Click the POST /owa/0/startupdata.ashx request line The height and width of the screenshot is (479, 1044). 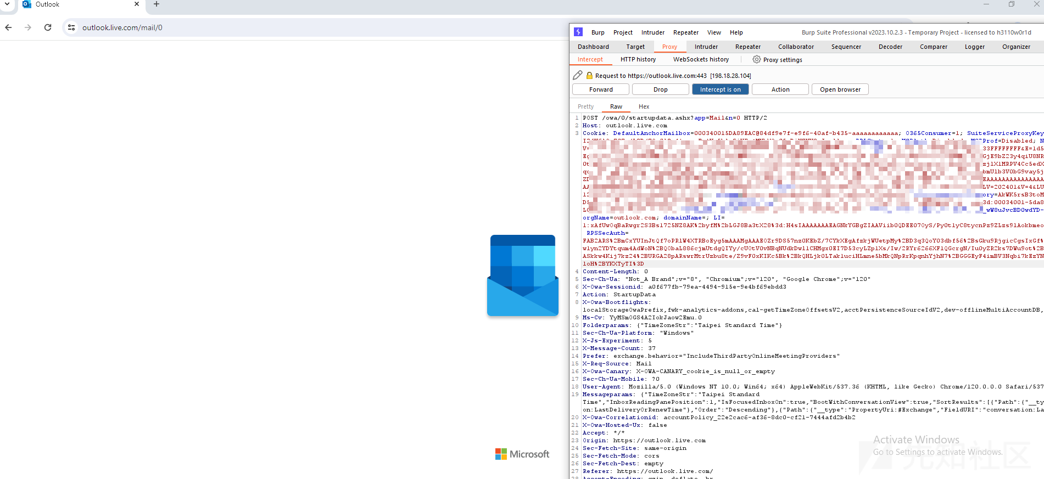tap(674, 118)
